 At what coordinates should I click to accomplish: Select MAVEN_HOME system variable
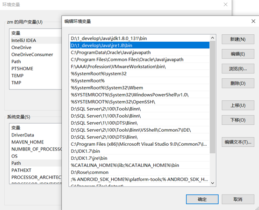pos(36,142)
